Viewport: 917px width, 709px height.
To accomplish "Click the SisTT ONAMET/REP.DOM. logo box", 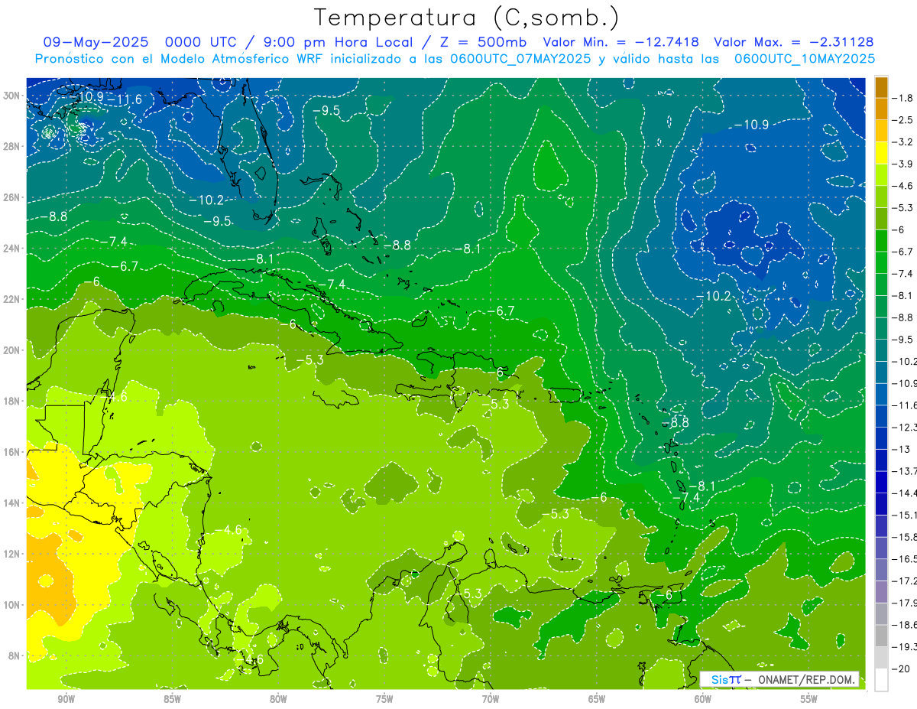I will pyautogui.click(x=779, y=678).
